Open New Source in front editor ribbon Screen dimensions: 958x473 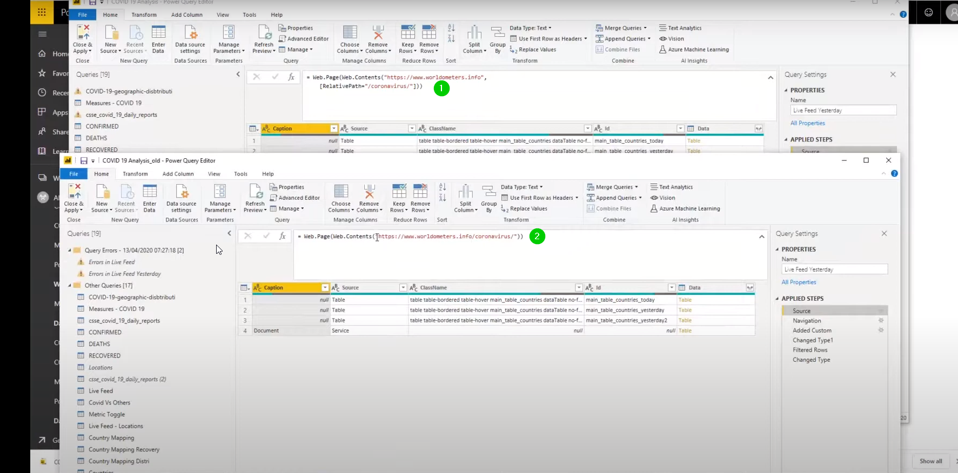pos(102,198)
